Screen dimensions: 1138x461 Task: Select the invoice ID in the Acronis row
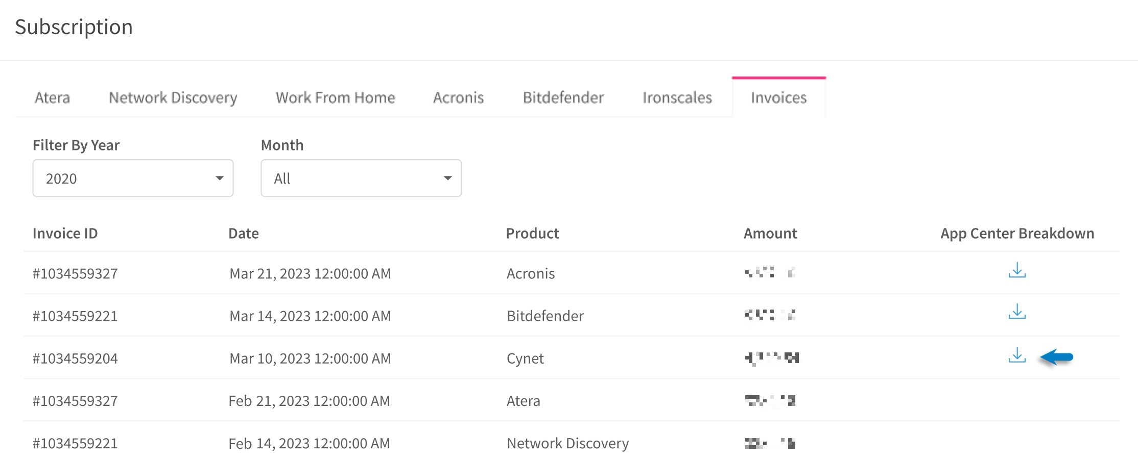coord(75,273)
